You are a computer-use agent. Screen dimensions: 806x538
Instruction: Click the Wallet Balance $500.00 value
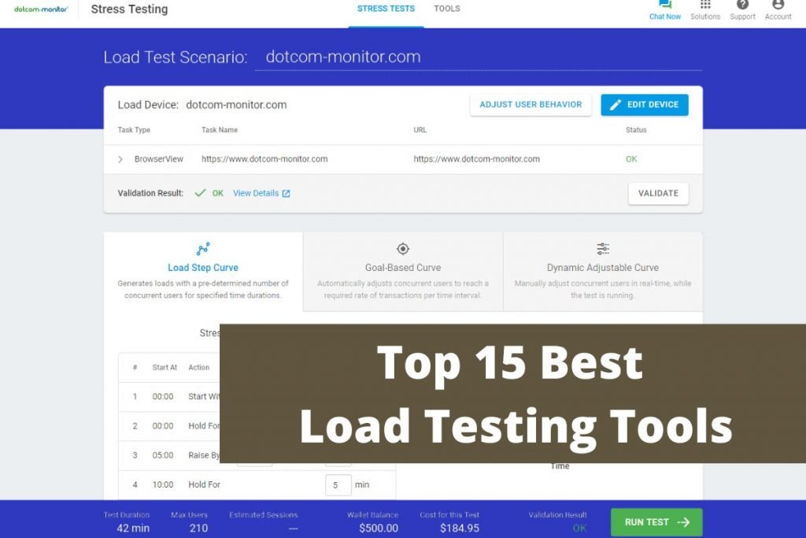point(379,529)
